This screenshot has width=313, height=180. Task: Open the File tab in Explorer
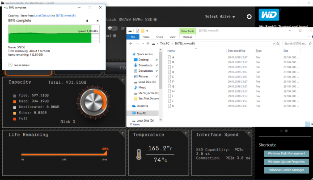click(133, 37)
